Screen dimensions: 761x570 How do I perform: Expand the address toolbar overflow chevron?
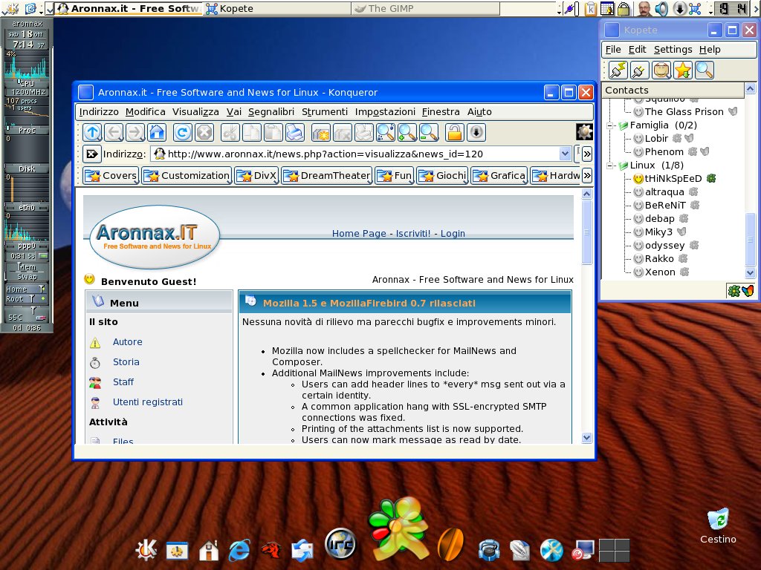[587, 154]
